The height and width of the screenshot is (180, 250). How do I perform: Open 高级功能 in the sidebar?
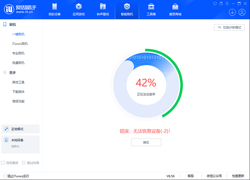click(18, 101)
